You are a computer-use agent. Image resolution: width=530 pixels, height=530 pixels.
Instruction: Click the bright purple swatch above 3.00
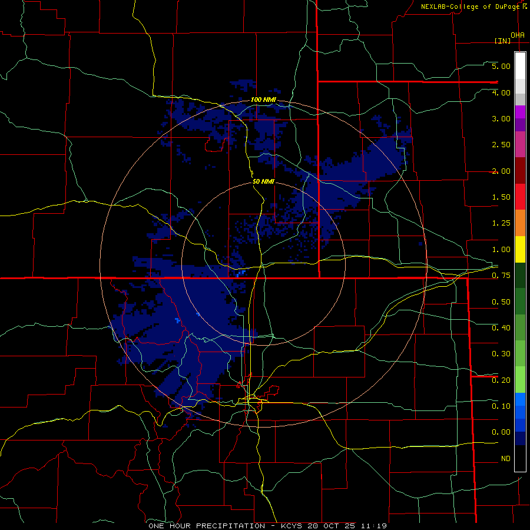click(x=520, y=112)
